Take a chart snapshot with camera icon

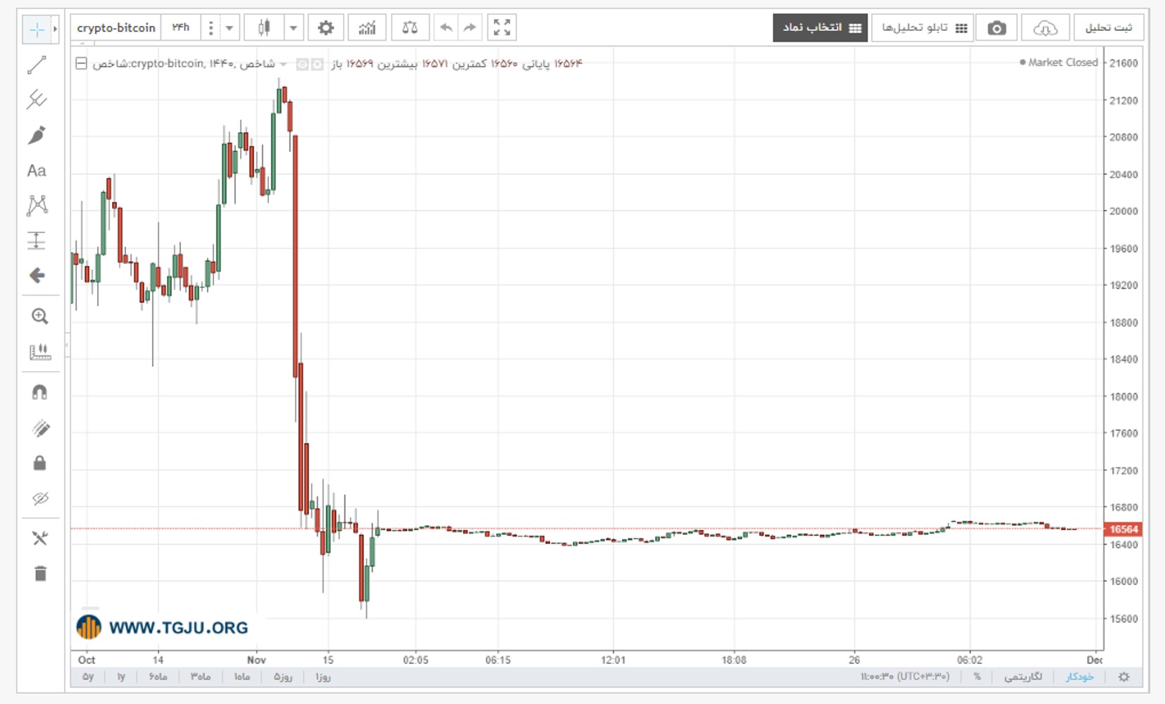(996, 27)
